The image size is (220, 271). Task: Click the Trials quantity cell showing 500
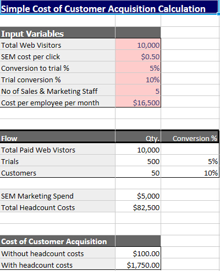(x=138, y=161)
